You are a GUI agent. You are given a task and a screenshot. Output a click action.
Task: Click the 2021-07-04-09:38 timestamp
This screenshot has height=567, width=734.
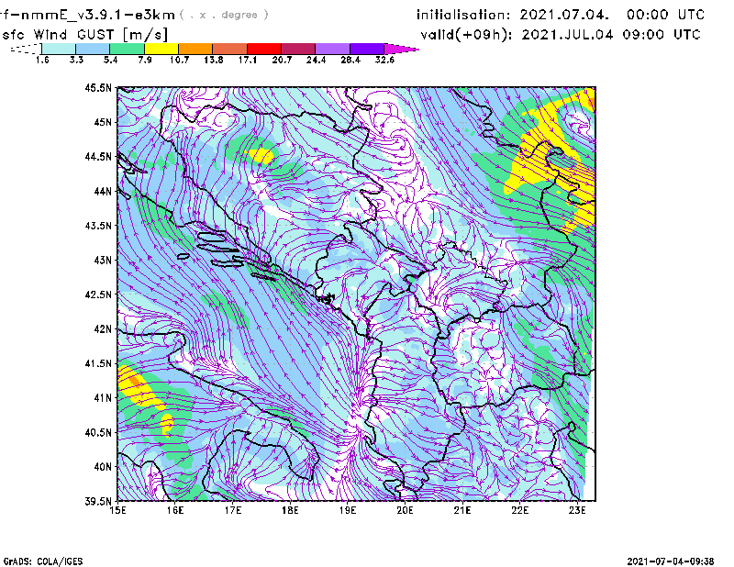672,560
